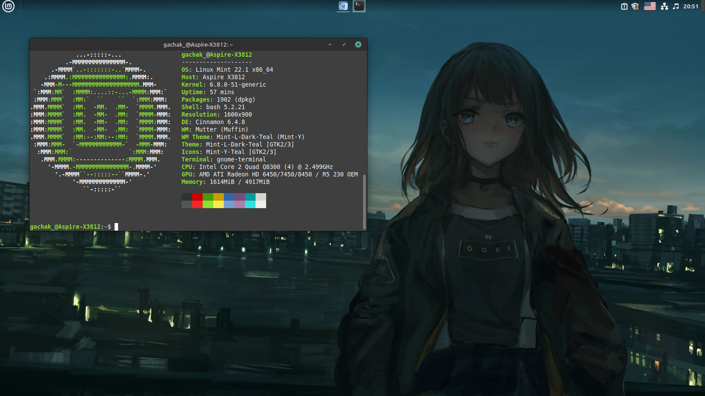Viewport: 705px width, 396px height.
Task: Click the prompt cursor in the terminal
Action: point(116,227)
